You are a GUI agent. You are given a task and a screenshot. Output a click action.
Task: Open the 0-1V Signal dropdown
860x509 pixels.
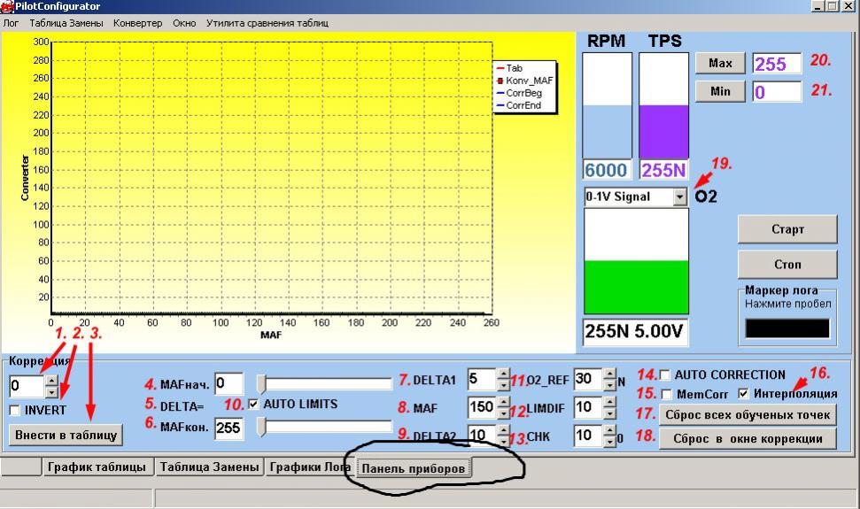[x=679, y=197]
